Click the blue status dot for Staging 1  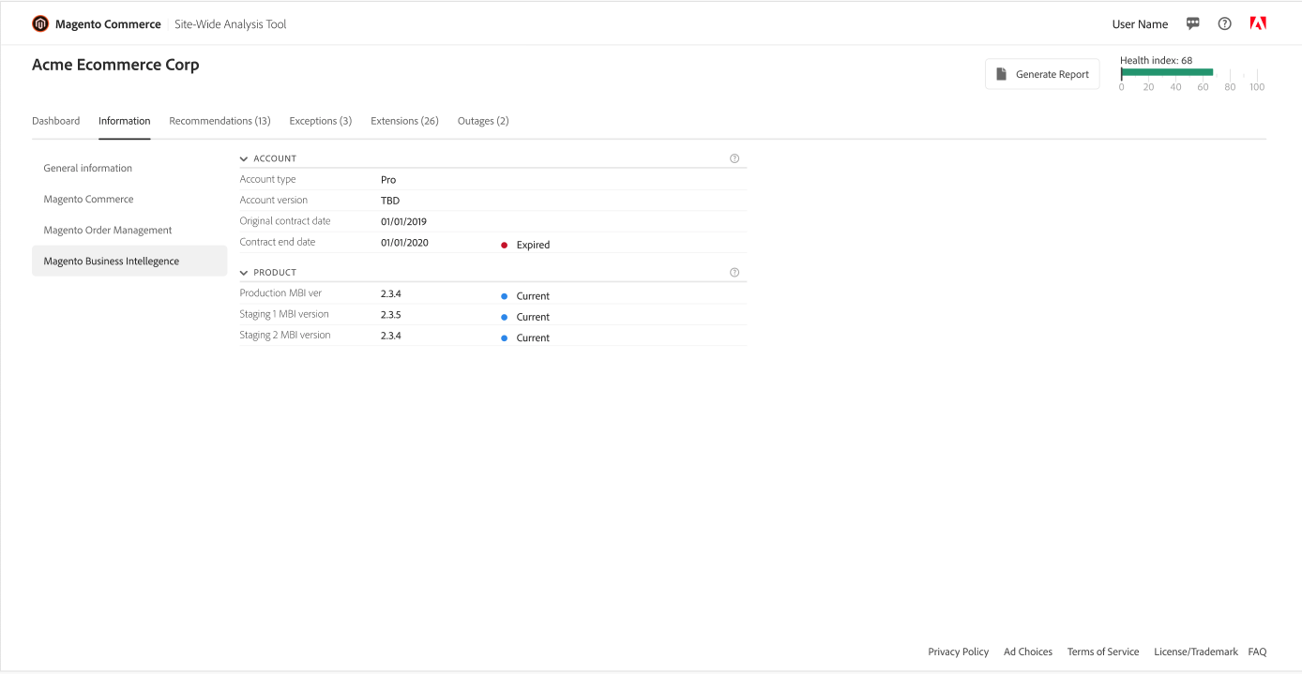click(x=504, y=317)
